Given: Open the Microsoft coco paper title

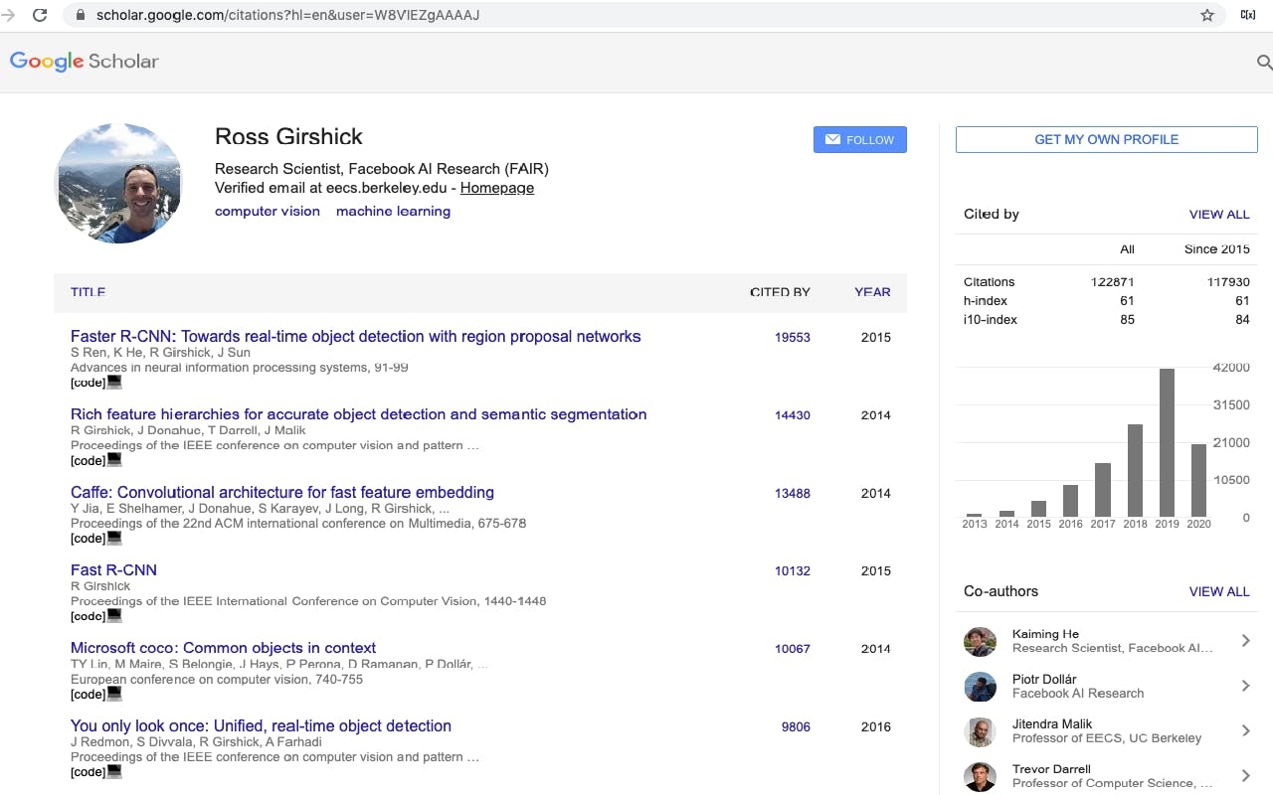Looking at the screenshot, I should point(223,648).
